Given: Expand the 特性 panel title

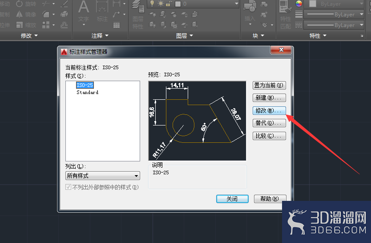Looking at the screenshot, I should pos(318,35).
